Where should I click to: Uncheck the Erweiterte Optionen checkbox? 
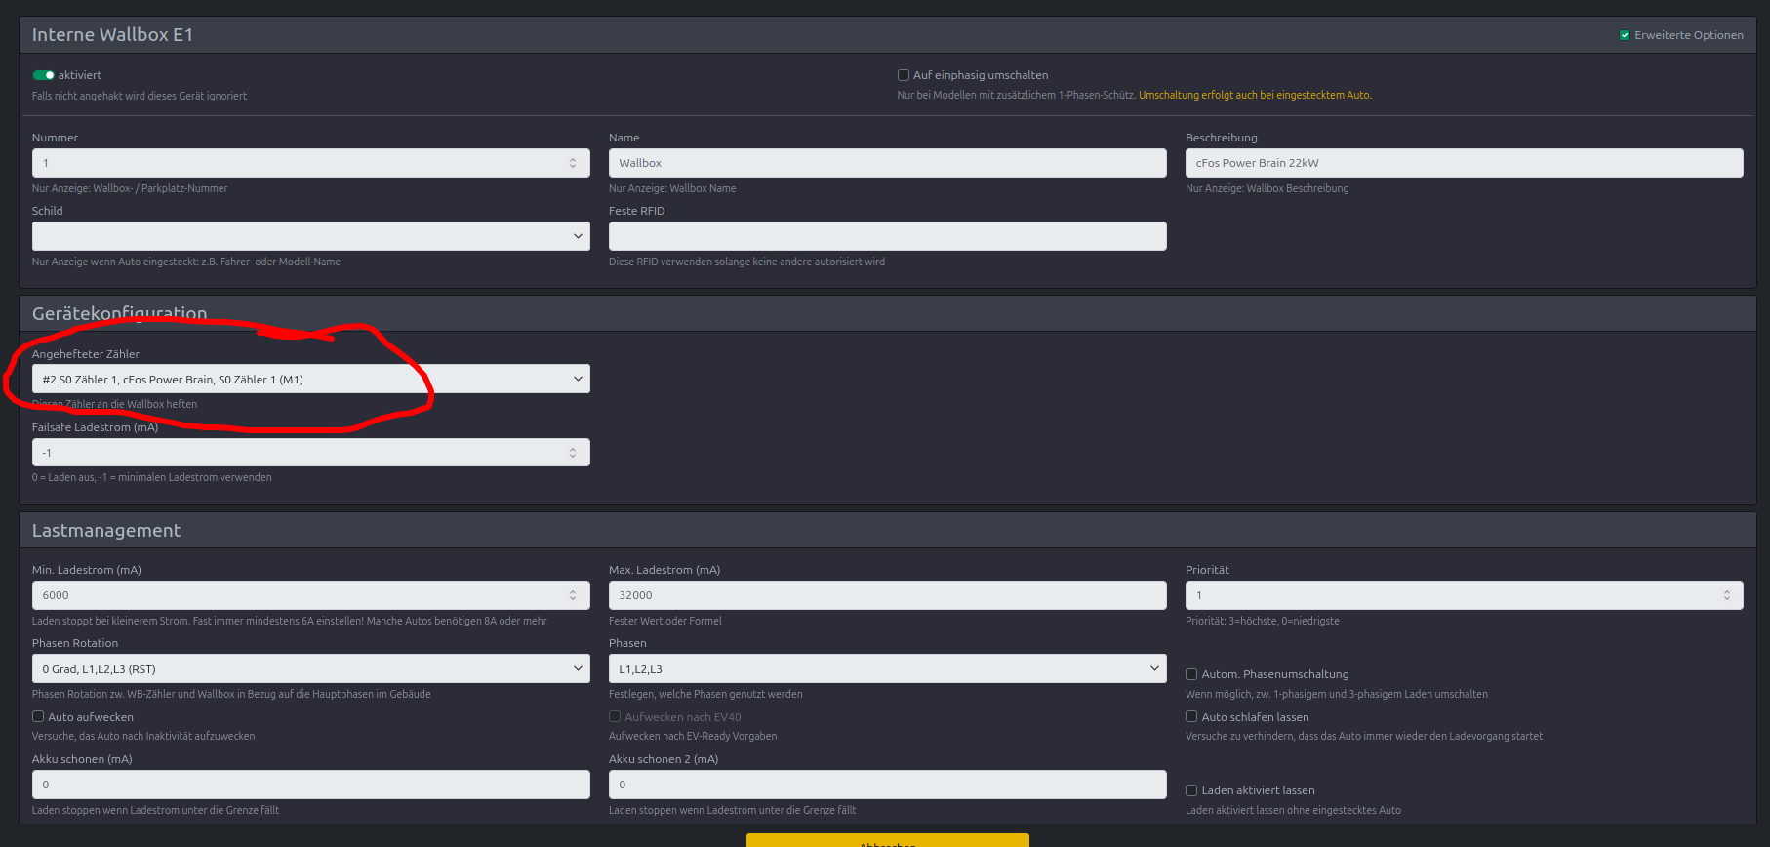(1625, 35)
